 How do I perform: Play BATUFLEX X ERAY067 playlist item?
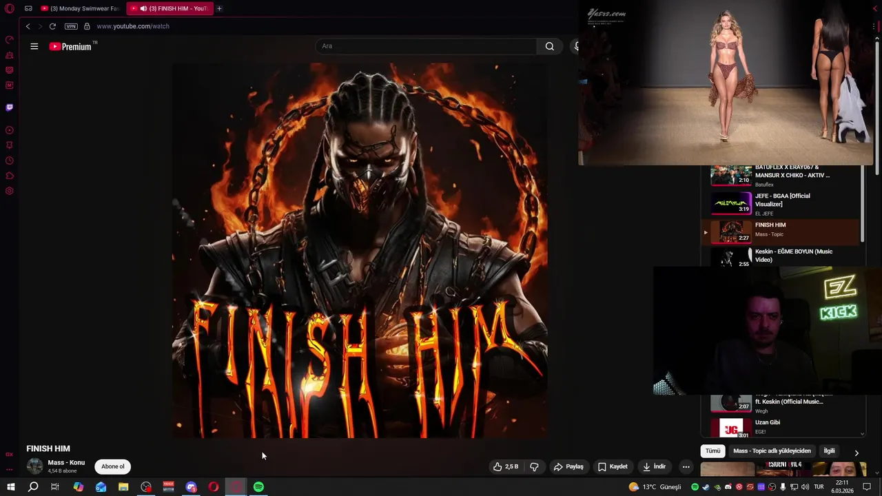[x=781, y=176]
